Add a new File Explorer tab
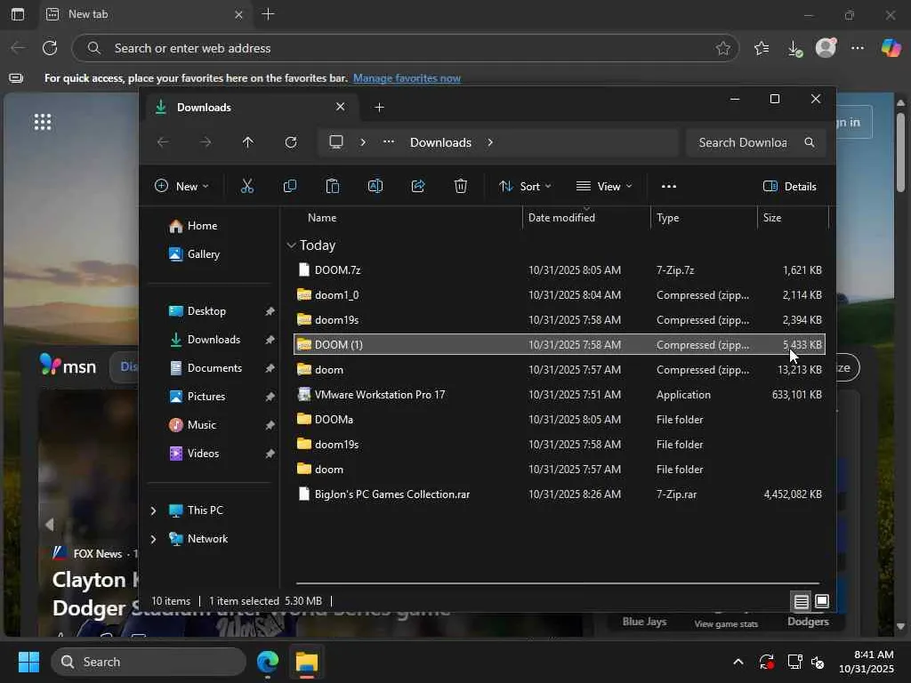Screen dimensions: 911x683 pos(379,108)
